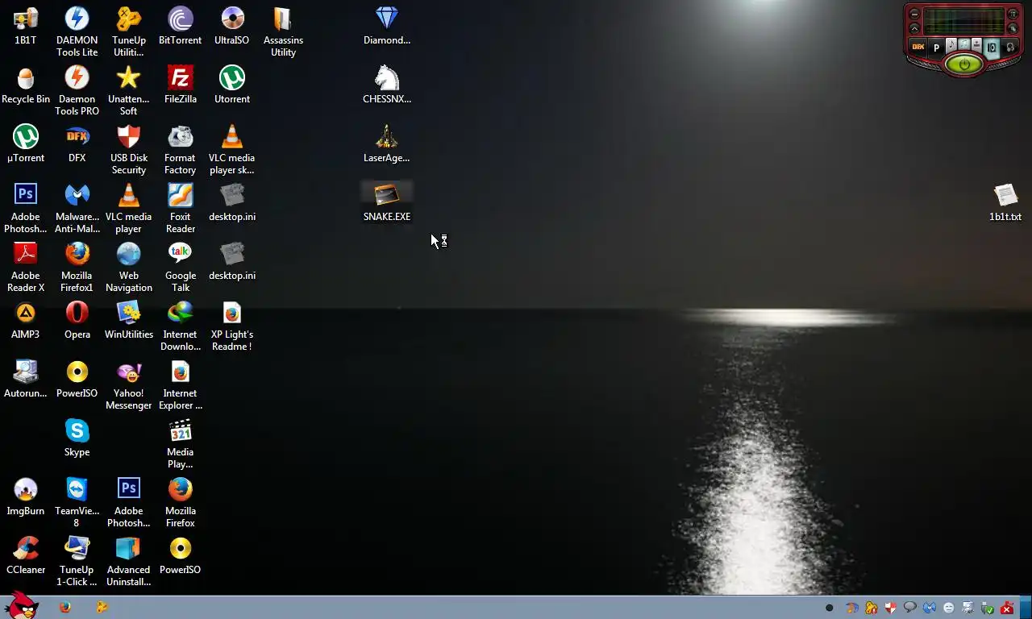Minimize the DFX widget with minus button

[x=914, y=14]
